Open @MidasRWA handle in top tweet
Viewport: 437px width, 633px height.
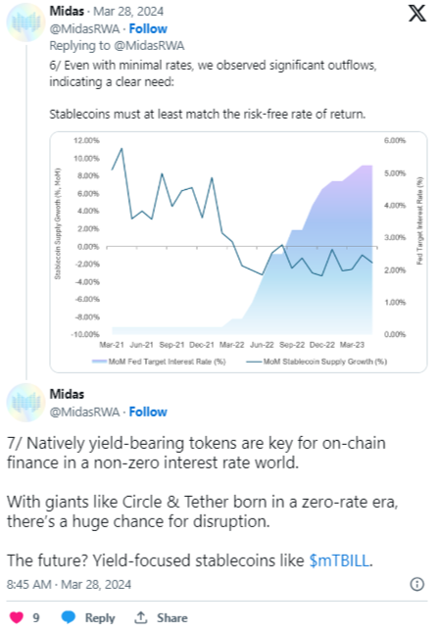point(84,29)
